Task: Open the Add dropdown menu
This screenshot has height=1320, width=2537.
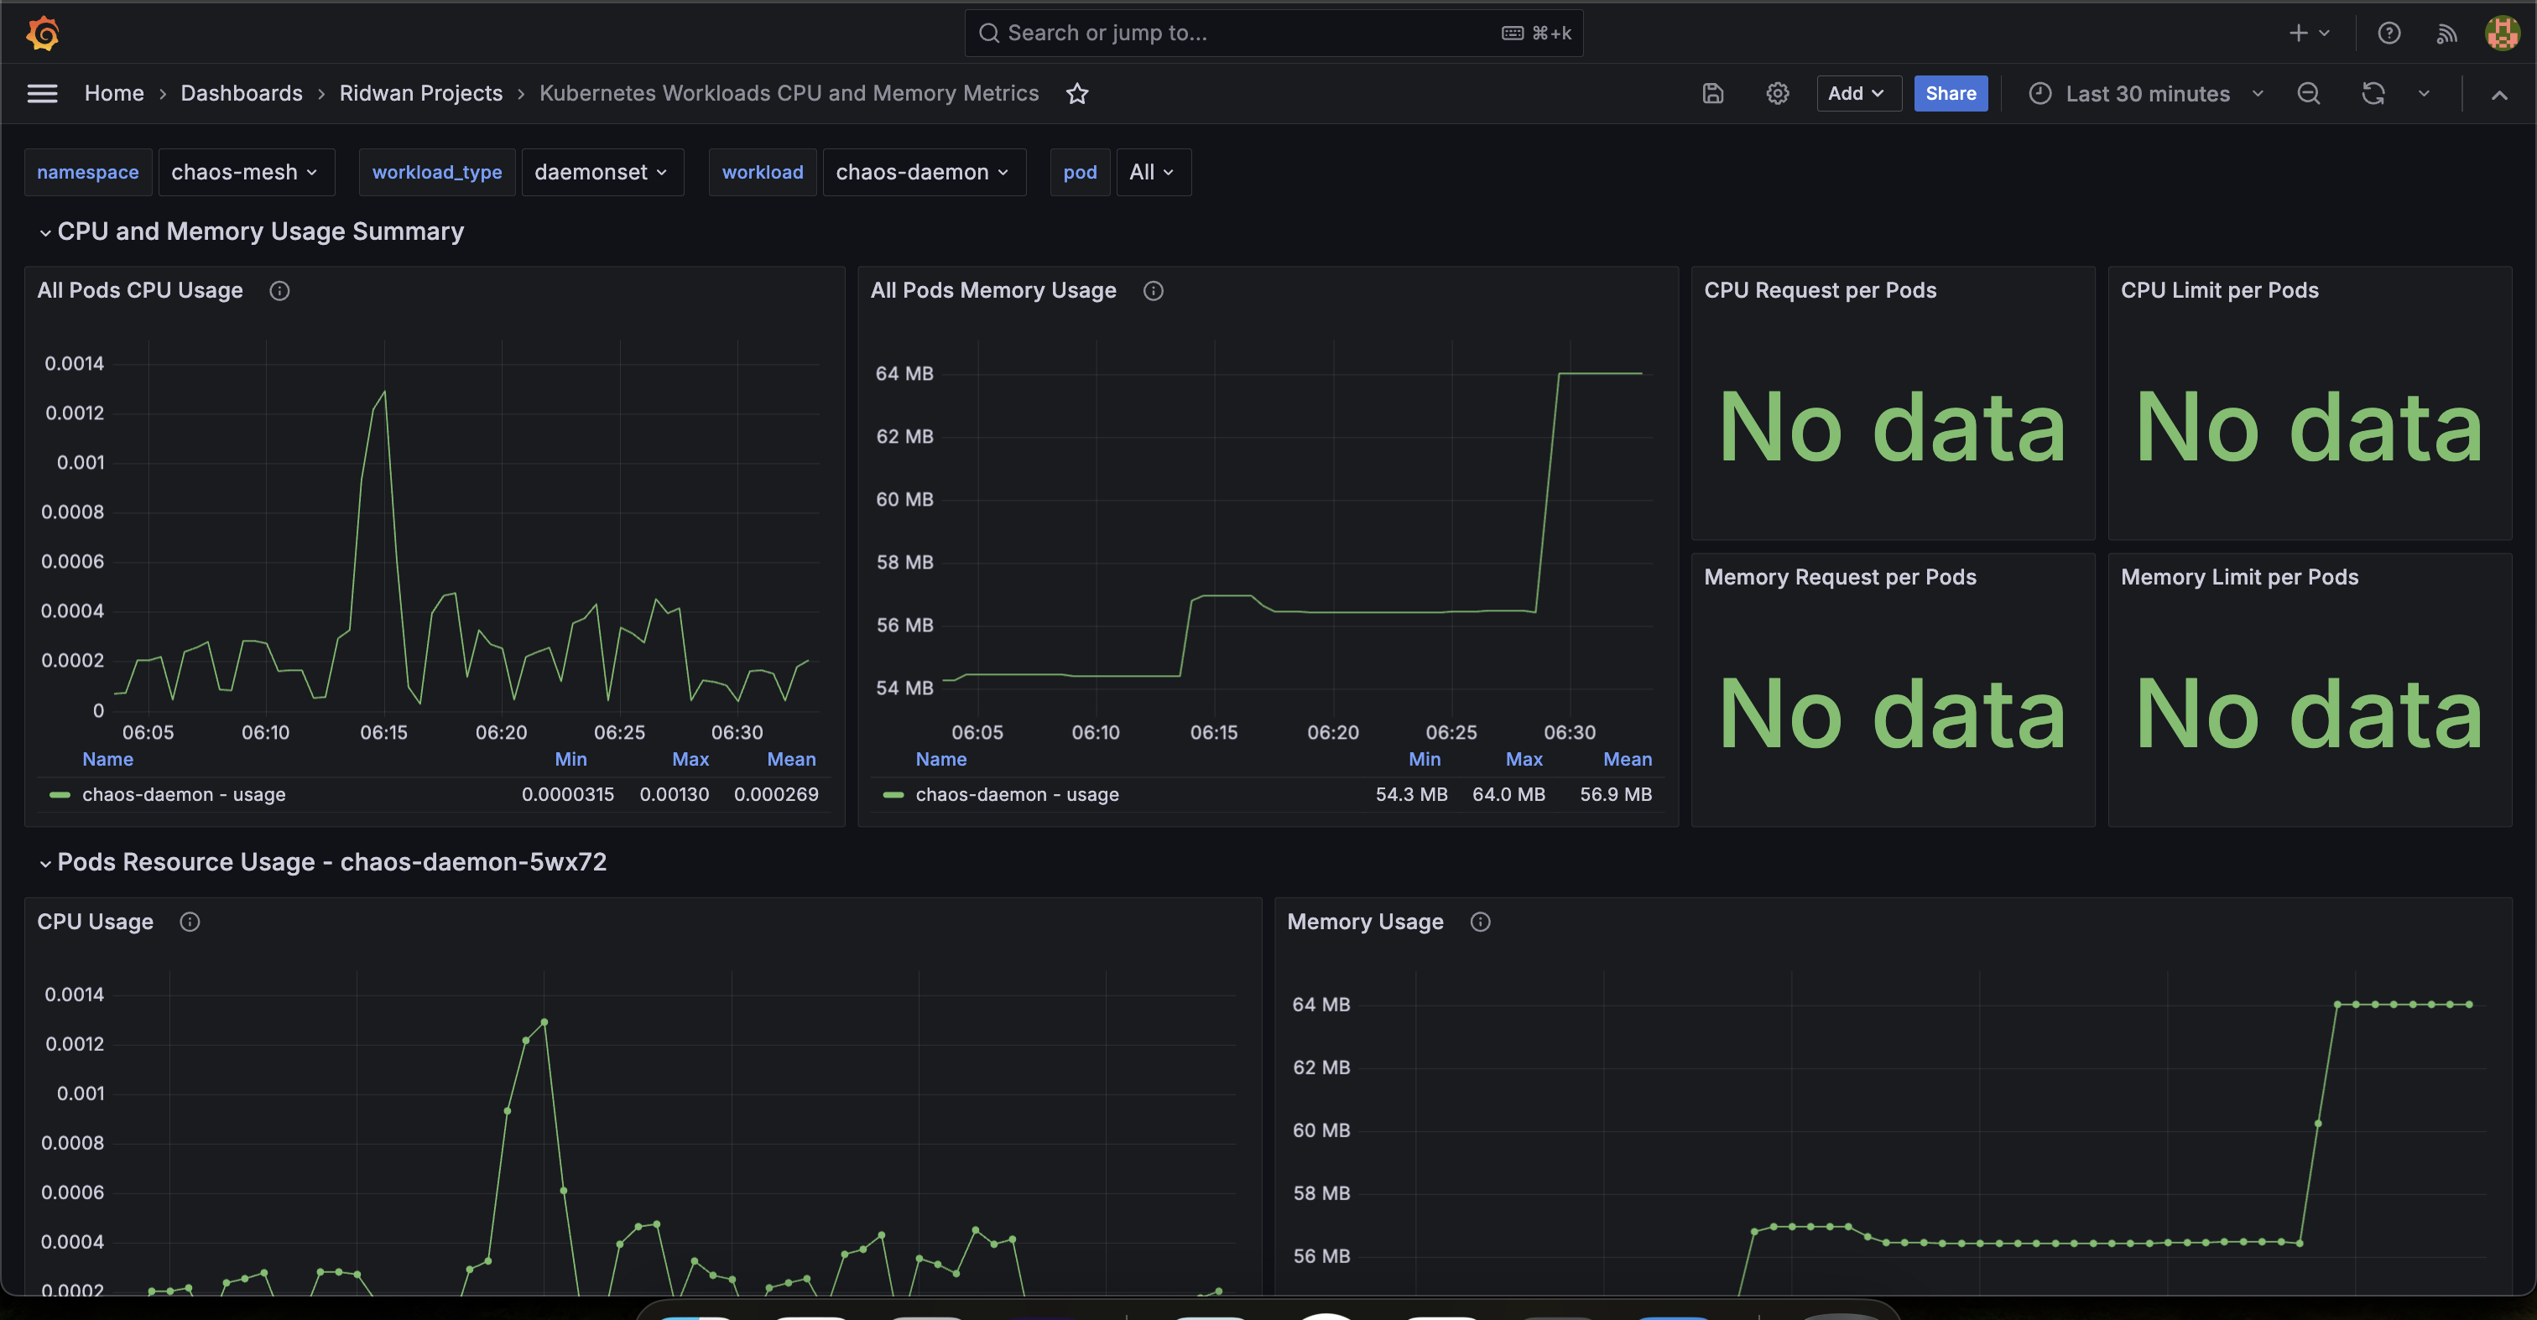Action: tap(1858, 94)
